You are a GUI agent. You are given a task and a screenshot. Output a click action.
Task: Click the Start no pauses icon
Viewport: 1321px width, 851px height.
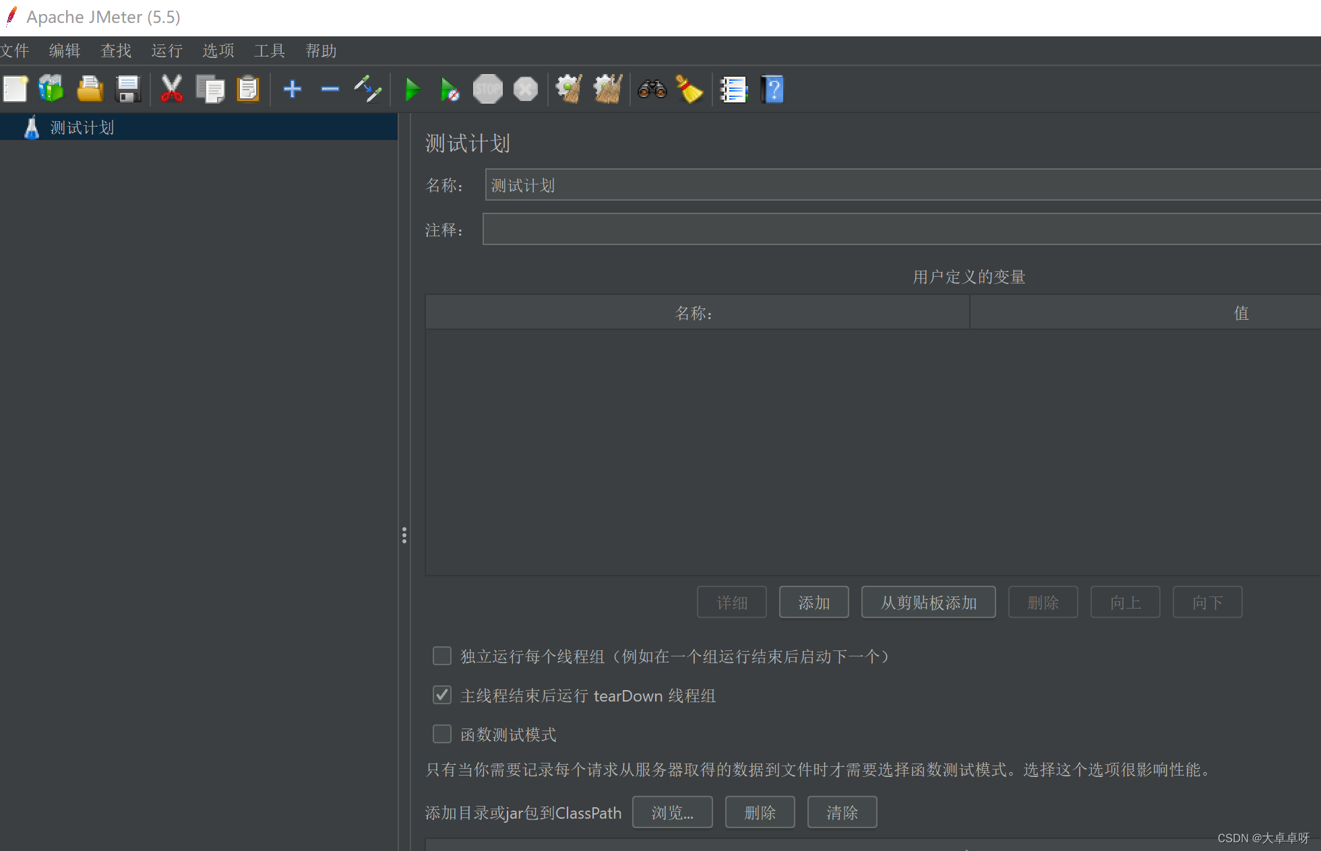coord(450,89)
